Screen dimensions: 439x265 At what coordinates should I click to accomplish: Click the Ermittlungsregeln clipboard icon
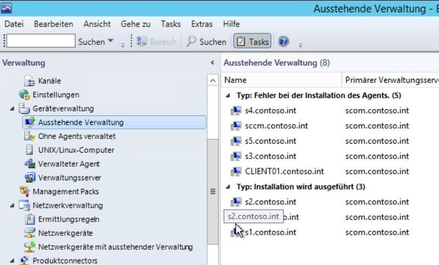coord(30,219)
